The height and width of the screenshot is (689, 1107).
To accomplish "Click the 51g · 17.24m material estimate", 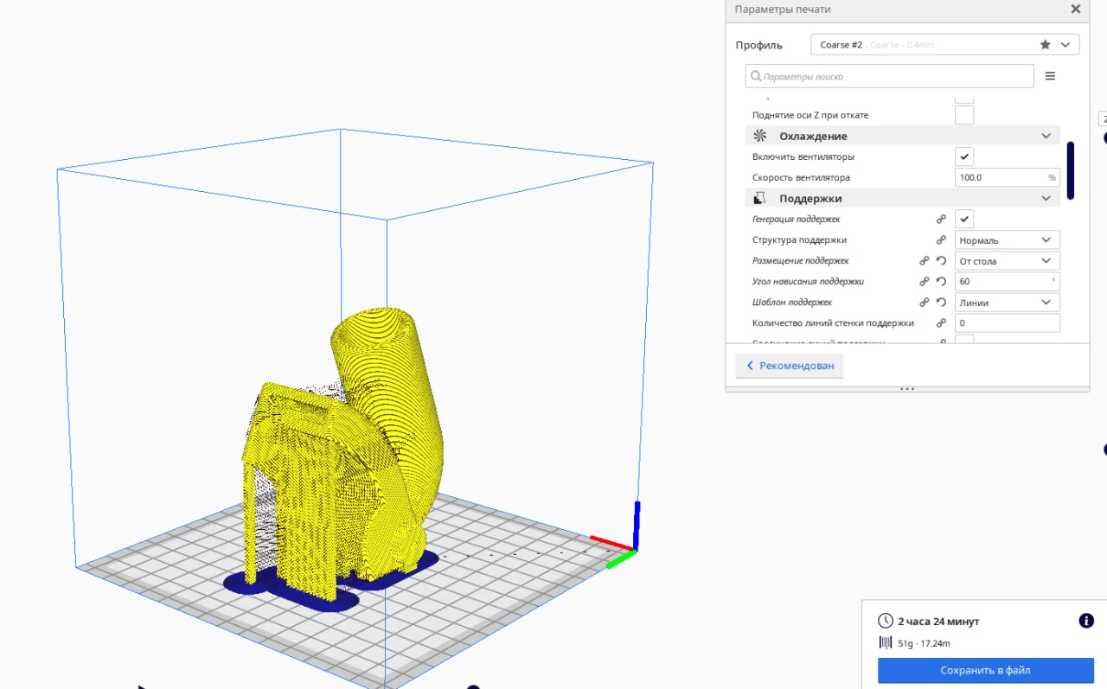I will [x=924, y=643].
